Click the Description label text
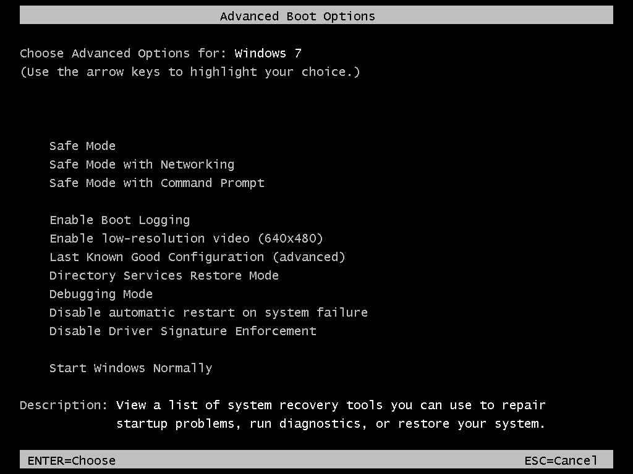Viewport: 633px width, 474px height. tap(64, 405)
